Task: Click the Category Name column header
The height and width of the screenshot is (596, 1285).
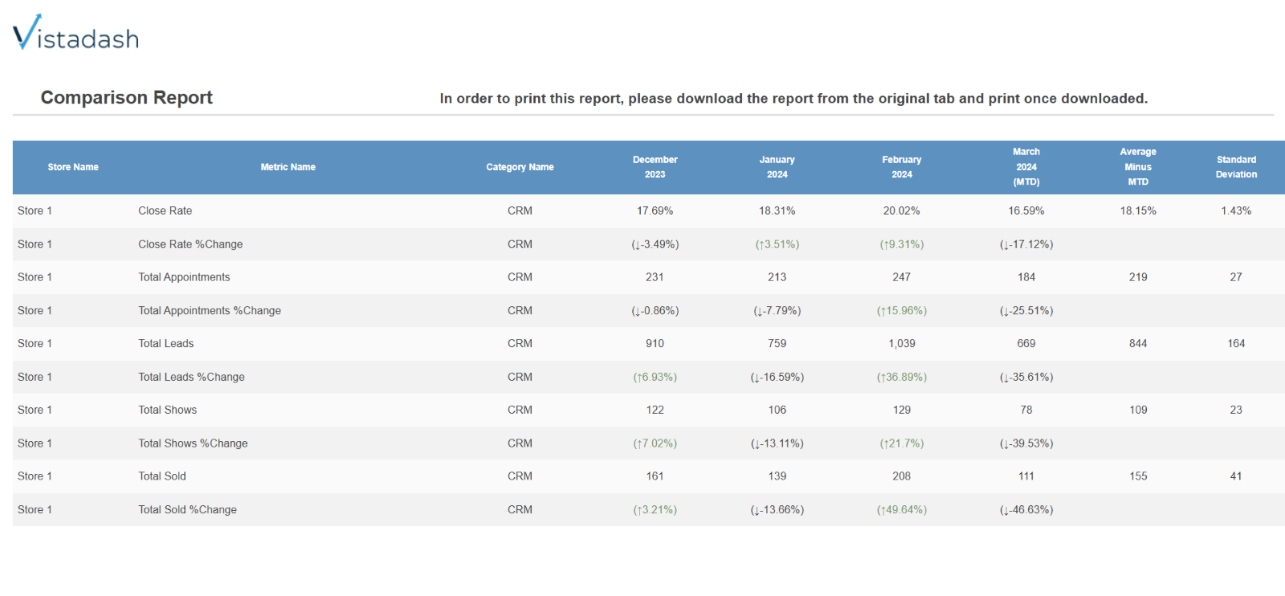Action: point(520,167)
